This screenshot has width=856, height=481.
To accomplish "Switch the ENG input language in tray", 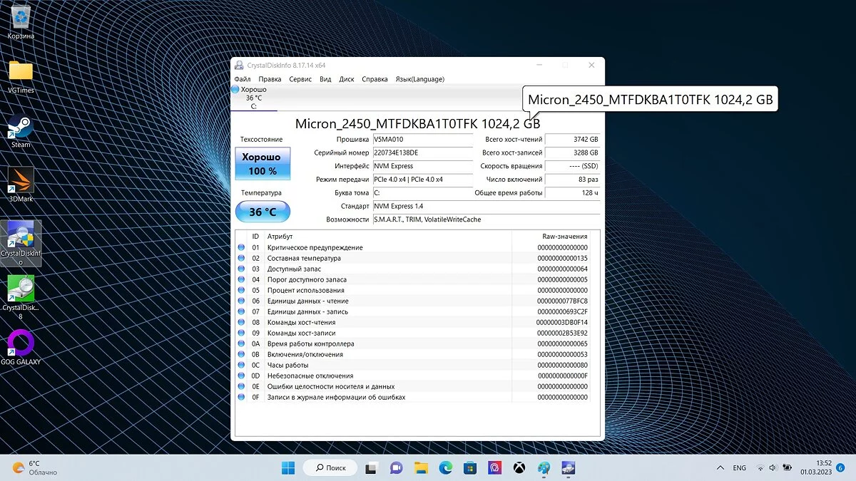I will click(x=739, y=467).
